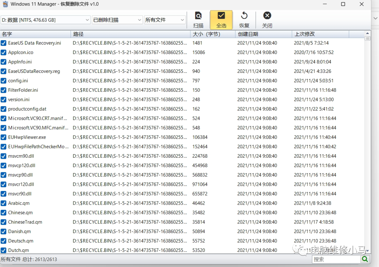This screenshot has width=379, height=267.
Task: Uncheck the Arabic.qm checkbox
Action: tap(4, 203)
